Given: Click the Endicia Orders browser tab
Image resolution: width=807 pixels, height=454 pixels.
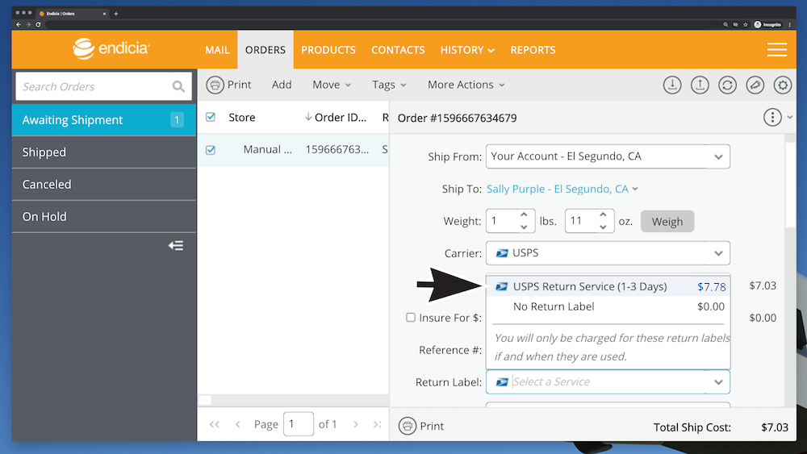Looking at the screenshot, I should pyautogui.click(x=72, y=14).
